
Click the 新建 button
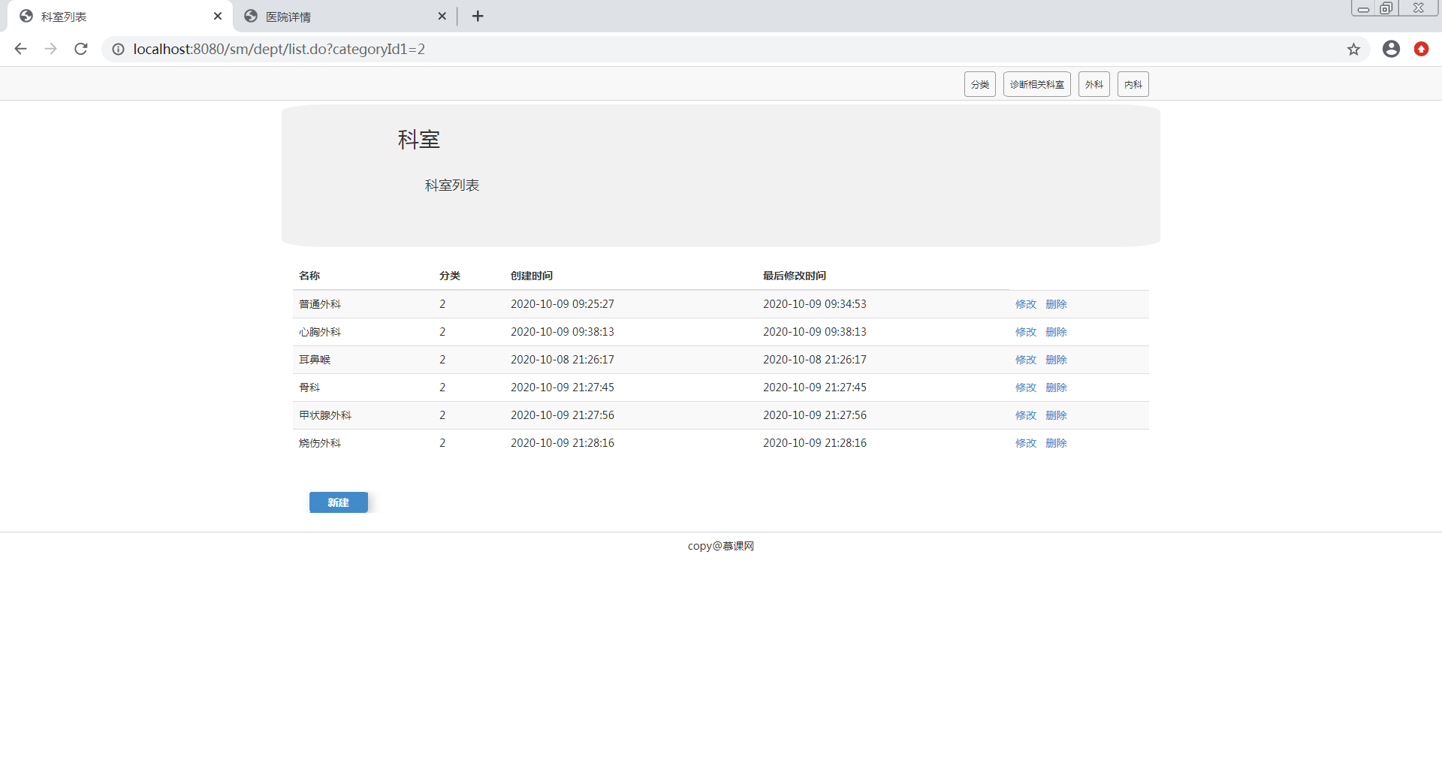coord(339,502)
